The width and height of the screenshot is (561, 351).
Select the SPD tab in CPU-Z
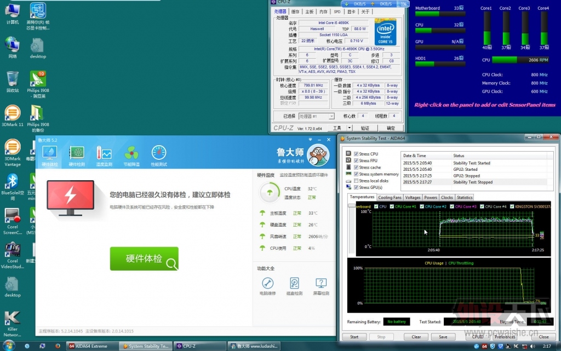click(x=337, y=12)
